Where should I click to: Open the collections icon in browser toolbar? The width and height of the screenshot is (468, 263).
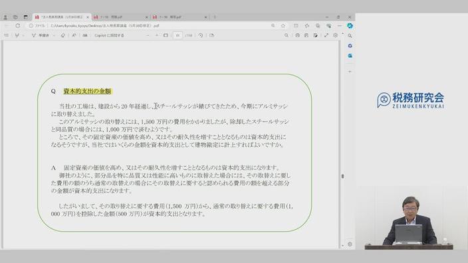318,26
